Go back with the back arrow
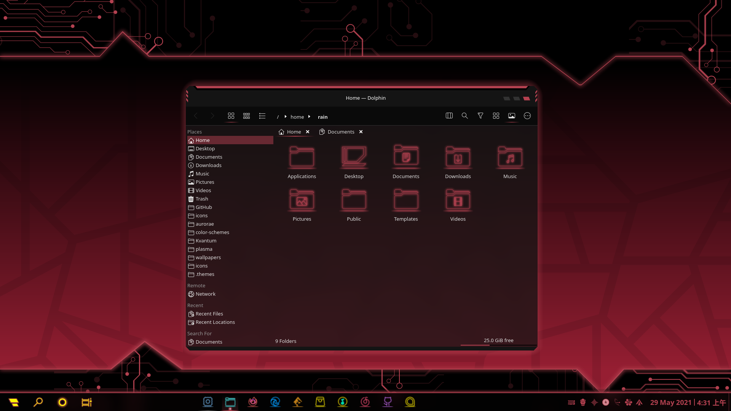This screenshot has width=731, height=411. pyautogui.click(x=196, y=116)
